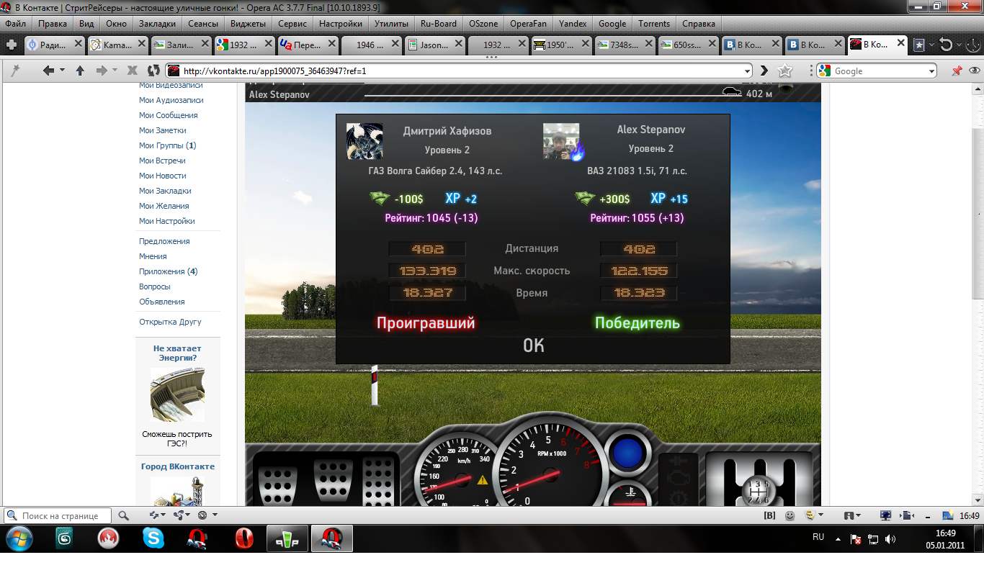Click the red pin icon in the toolbar
The width and height of the screenshot is (984, 578).
click(957, 71)
